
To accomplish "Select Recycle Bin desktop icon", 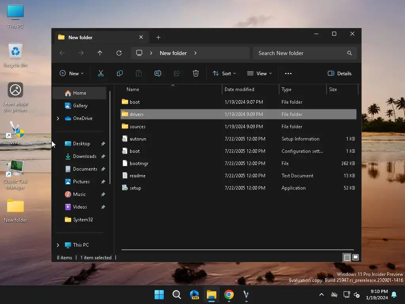I will point(15,55).
